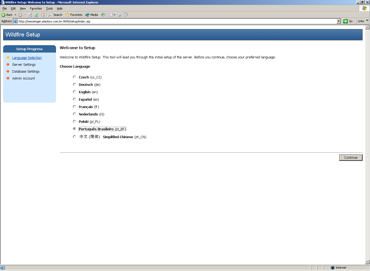Screen dimensions: 370x271
Task: Open the View menu
Action: pos(23,8)
